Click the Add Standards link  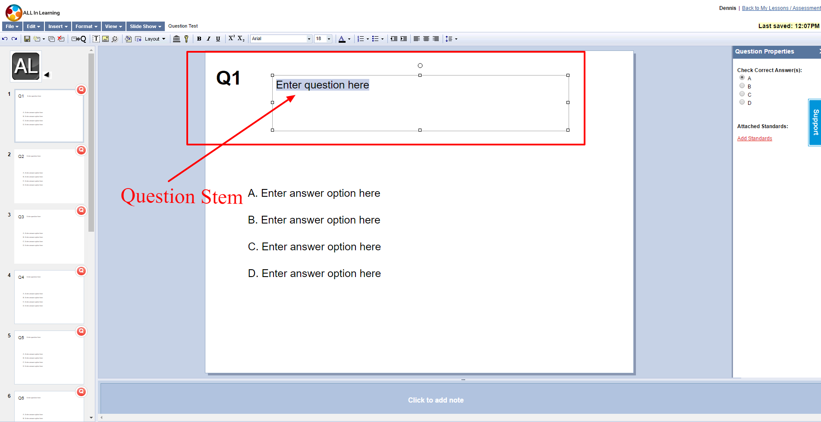click(755, 139)
